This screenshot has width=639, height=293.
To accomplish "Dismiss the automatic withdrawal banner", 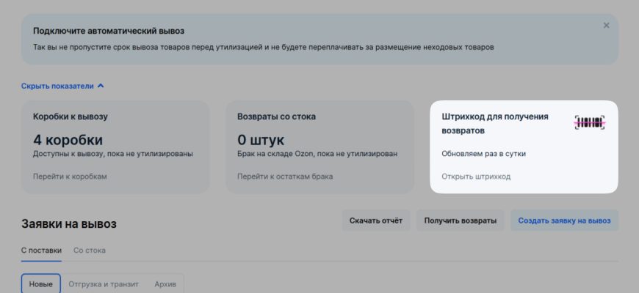I will pyautogui.click(x=606, y=26).
